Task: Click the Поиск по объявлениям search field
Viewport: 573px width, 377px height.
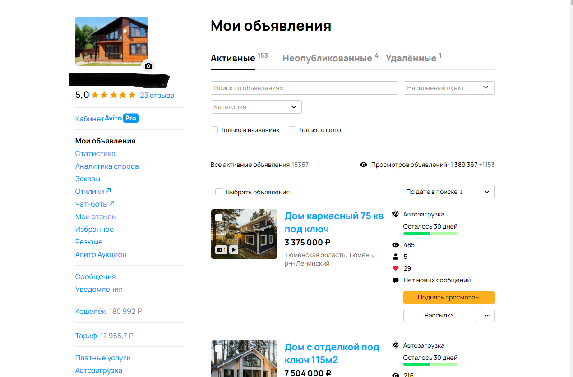Action: (304, 88)
